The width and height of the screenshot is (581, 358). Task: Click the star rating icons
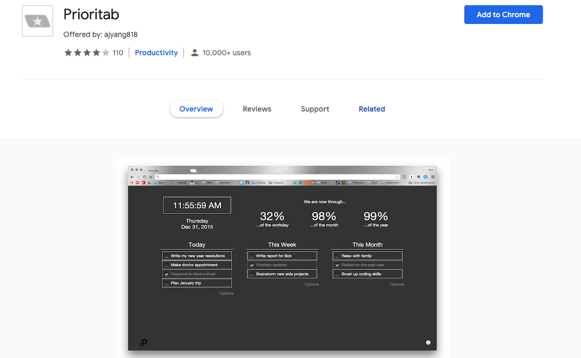pyautogui.click(x=86, y=53)
